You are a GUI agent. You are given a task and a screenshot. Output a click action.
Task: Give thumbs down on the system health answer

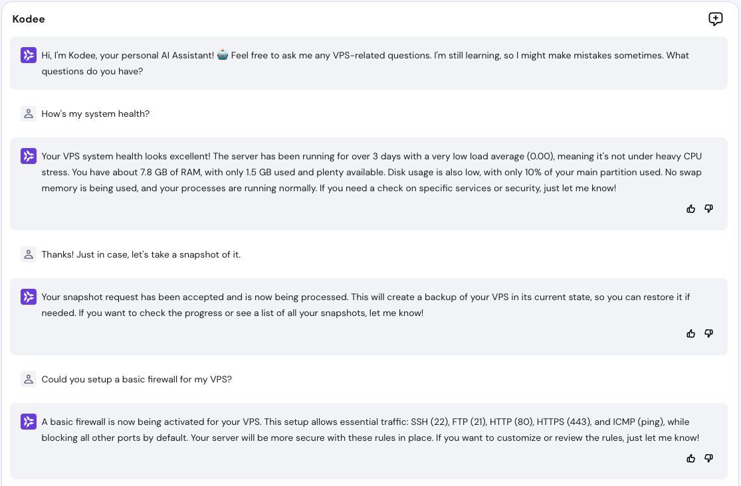click(708, 208)
